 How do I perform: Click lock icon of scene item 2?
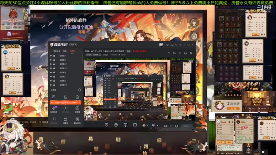pyautogui.click(x=54, y=81)
